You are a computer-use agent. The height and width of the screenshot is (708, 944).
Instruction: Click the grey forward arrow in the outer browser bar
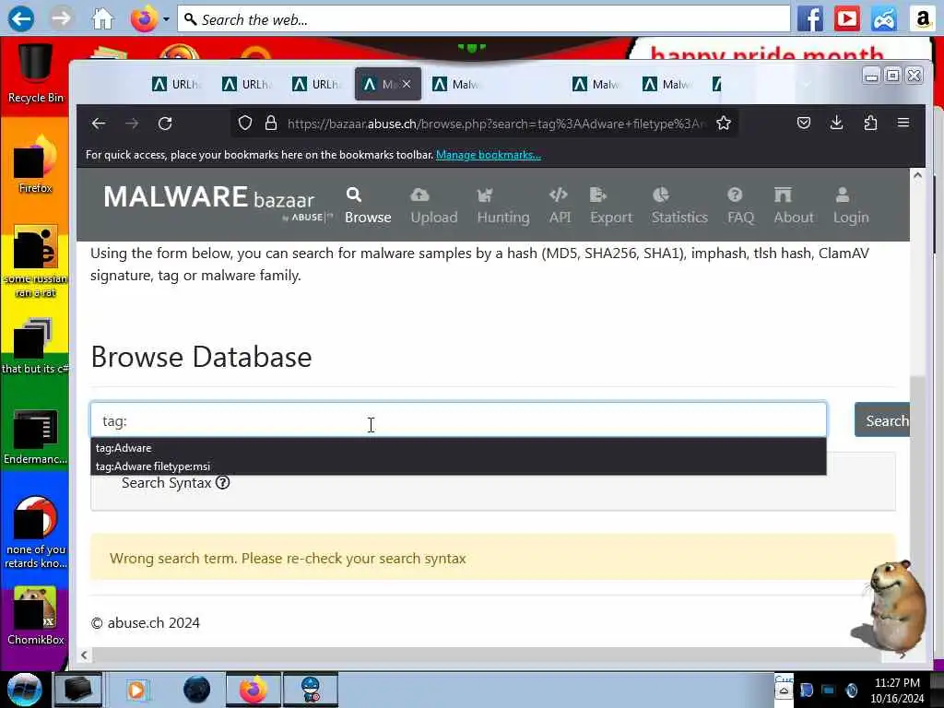pyautogui.click(x=61, y=18)
